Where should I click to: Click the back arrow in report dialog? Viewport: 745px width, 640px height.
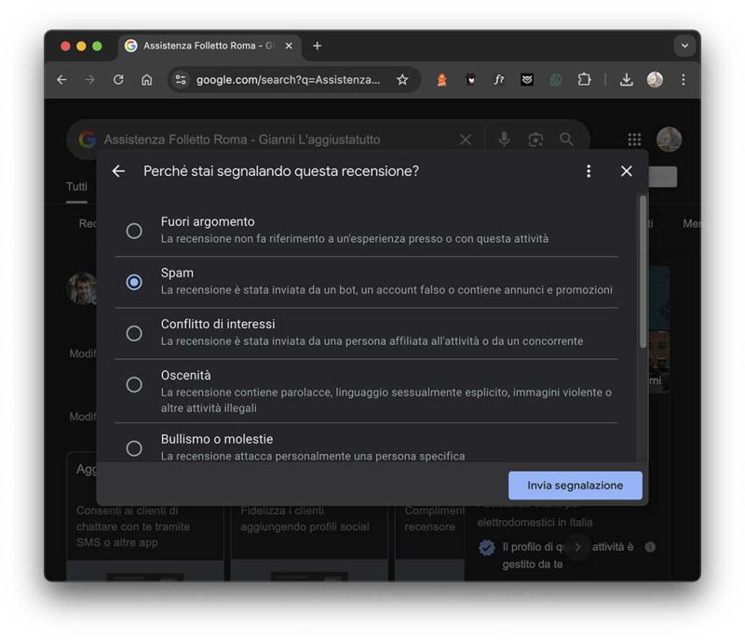[118, 171]
